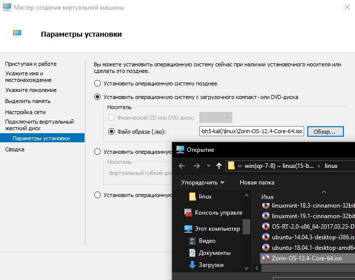
Task: Select linux folder in navigation tree
Action: point(205,197)
